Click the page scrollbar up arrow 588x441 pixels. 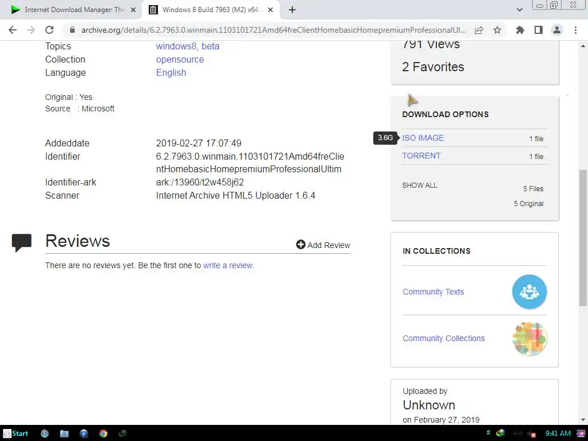[583, 46]
